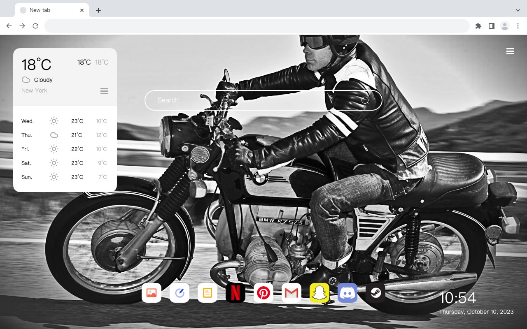Screen dimensions: 527x329
Task: Select the Sun. forecast row label
Action: coord(27,177)
